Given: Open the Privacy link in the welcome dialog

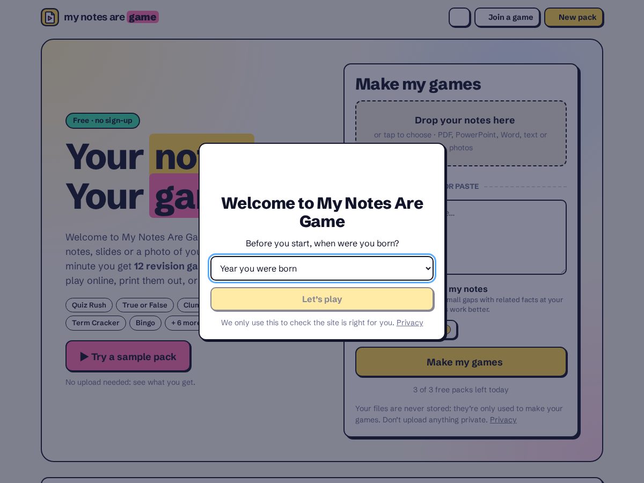Looking at the screenshot, I should pos(409,323).
